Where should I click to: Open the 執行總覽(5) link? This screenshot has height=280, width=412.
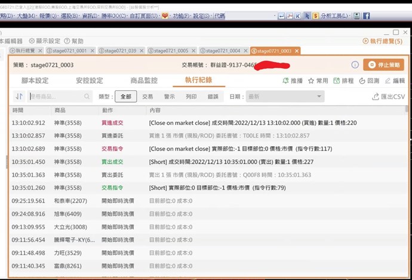click(382, 41)
